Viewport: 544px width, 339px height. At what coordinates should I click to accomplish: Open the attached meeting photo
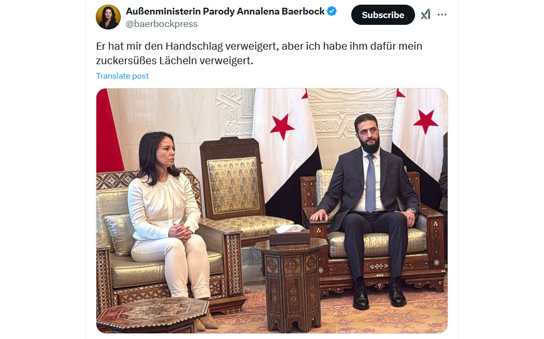[272, 211]
